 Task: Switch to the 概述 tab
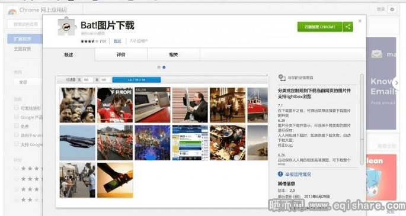coord(69,54)
